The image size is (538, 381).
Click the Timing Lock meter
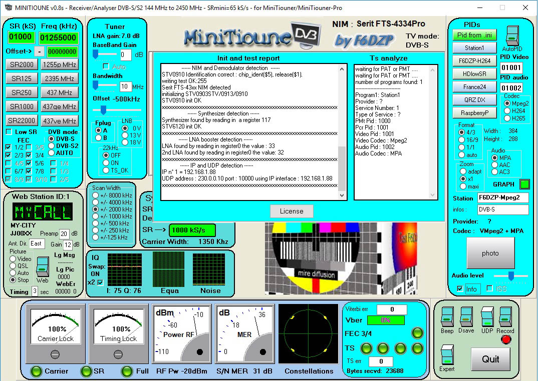[x=118, y=334]
